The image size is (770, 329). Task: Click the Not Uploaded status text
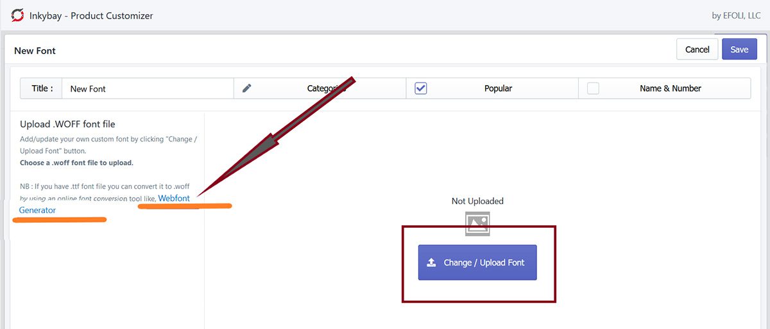tap(477, 201)
